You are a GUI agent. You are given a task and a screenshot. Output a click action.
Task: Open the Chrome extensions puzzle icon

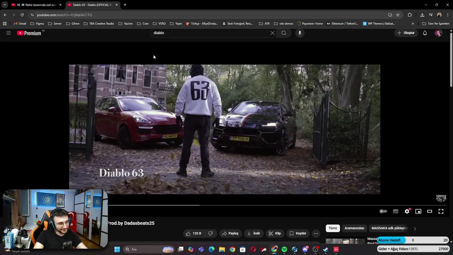click(409, 15)
